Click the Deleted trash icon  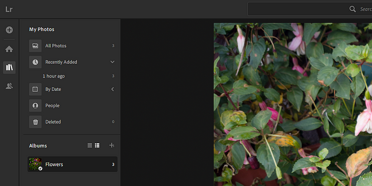(x=35, y=122)
